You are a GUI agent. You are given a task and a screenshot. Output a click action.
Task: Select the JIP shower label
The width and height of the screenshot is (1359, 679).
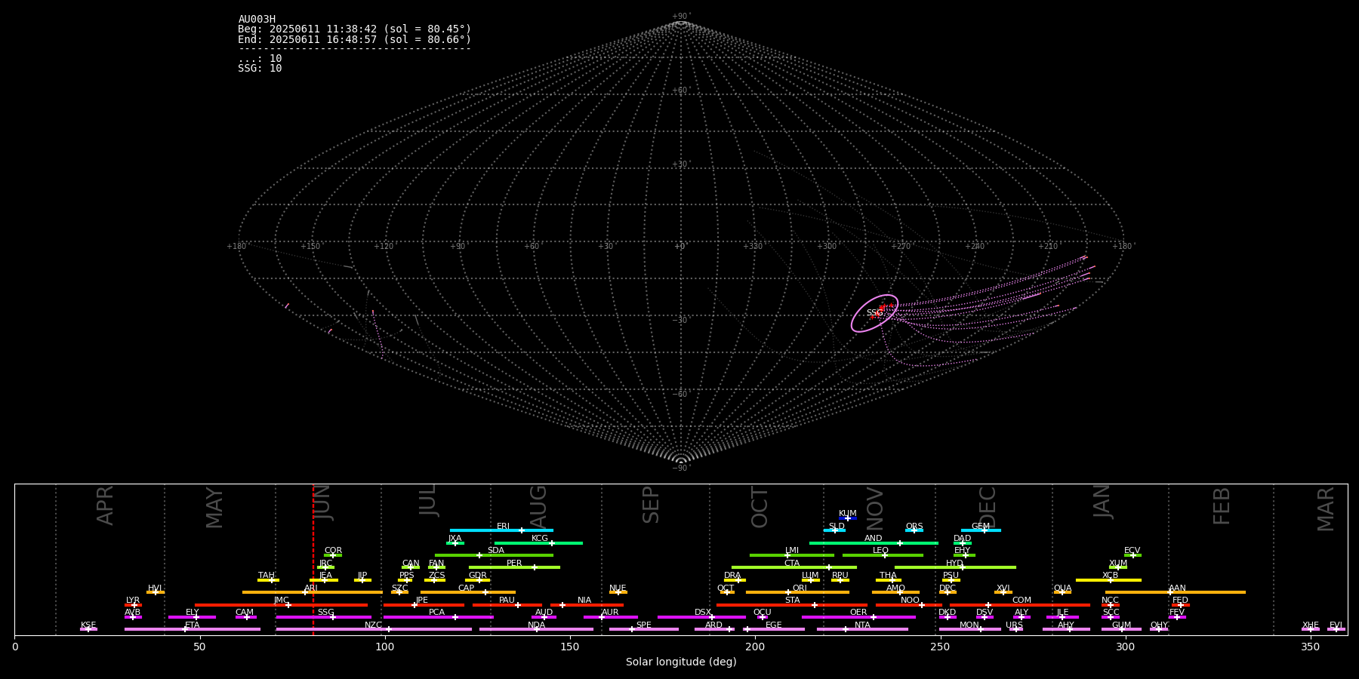pos(362,576)
